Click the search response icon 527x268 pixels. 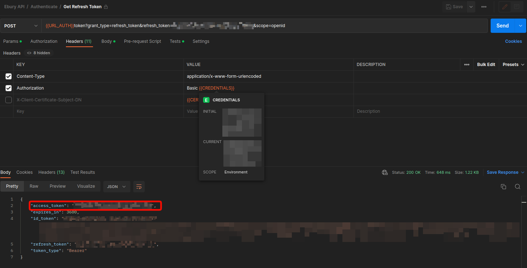517,187
